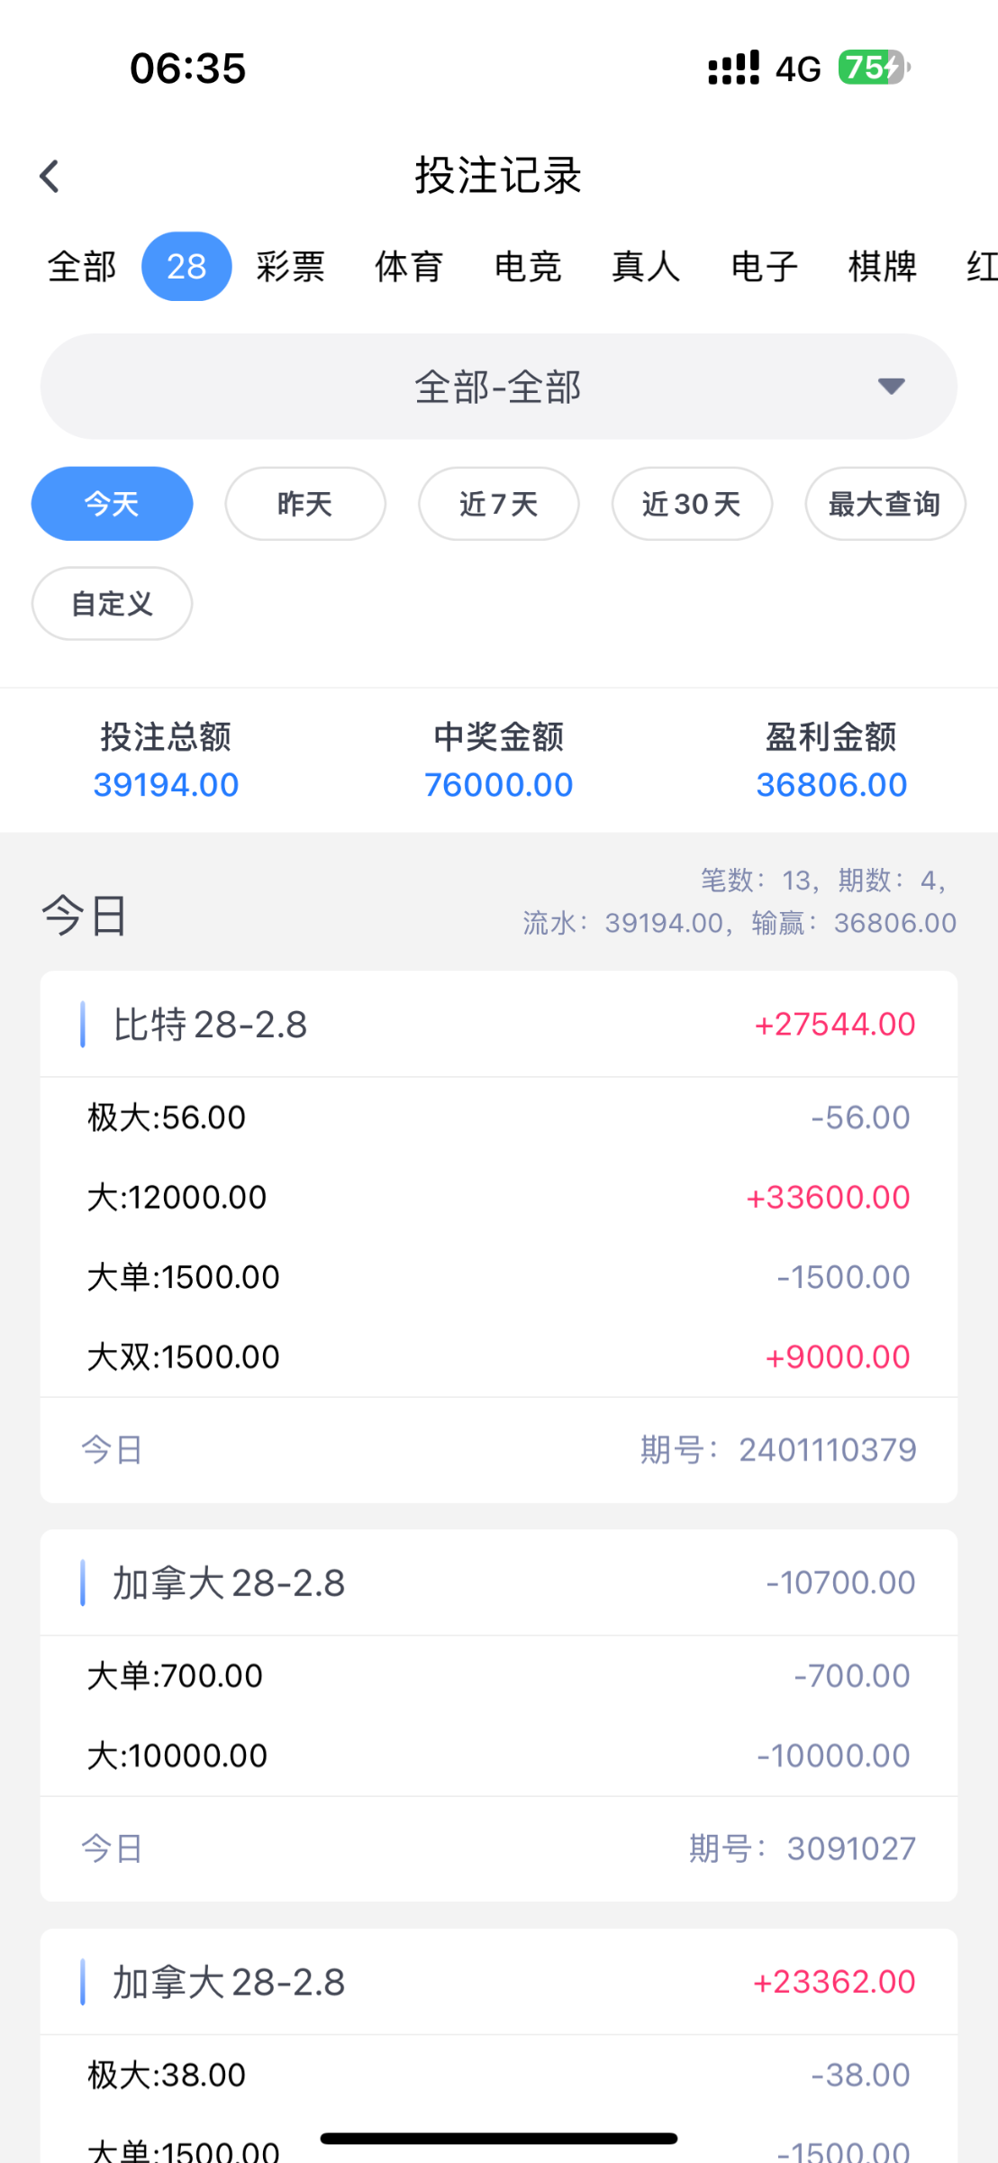Screen dimensions: 998x2163
Task: Tap the dropdown arrow in filter bar
Action: tap(891, 387)
